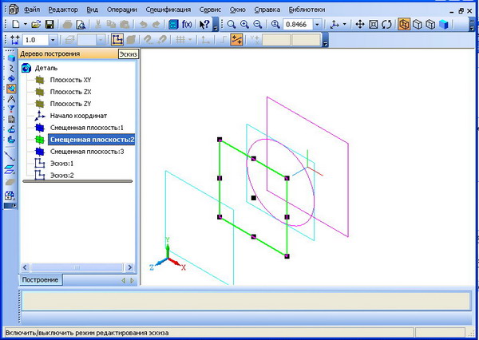Open the Операции menu
The image size is (479, 340).
click(x=121, y=10)
